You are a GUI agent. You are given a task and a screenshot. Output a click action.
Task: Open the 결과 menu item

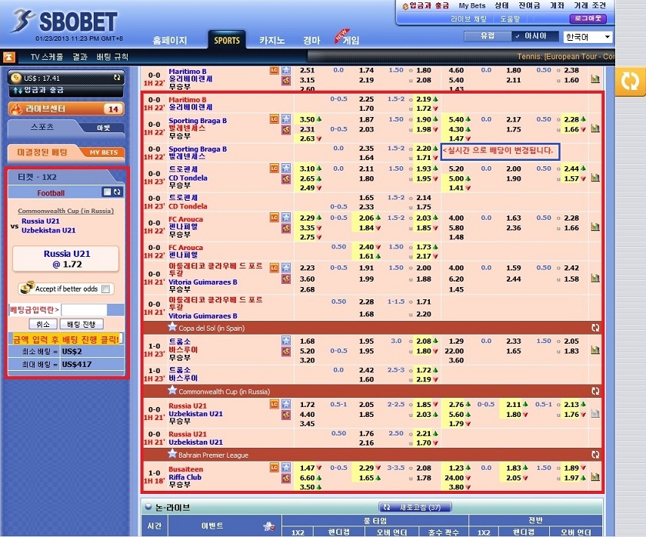80,57
